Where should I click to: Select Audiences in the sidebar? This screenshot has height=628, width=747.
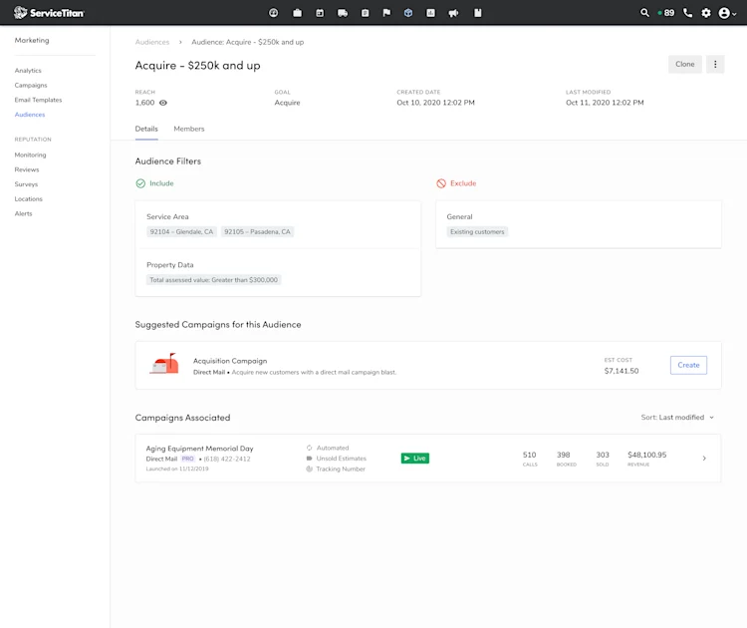[30, 115]
